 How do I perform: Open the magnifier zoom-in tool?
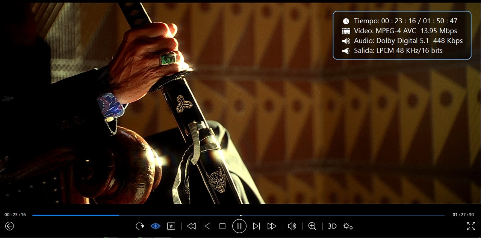point(312,226)
